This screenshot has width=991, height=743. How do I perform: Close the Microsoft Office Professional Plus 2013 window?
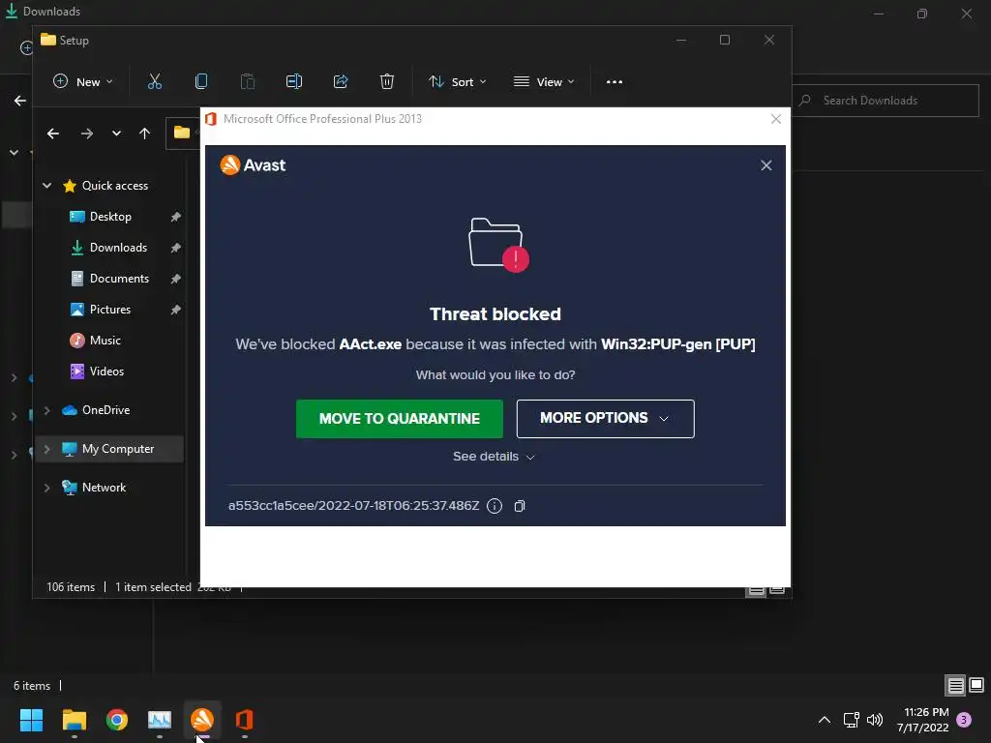(776, 119)
